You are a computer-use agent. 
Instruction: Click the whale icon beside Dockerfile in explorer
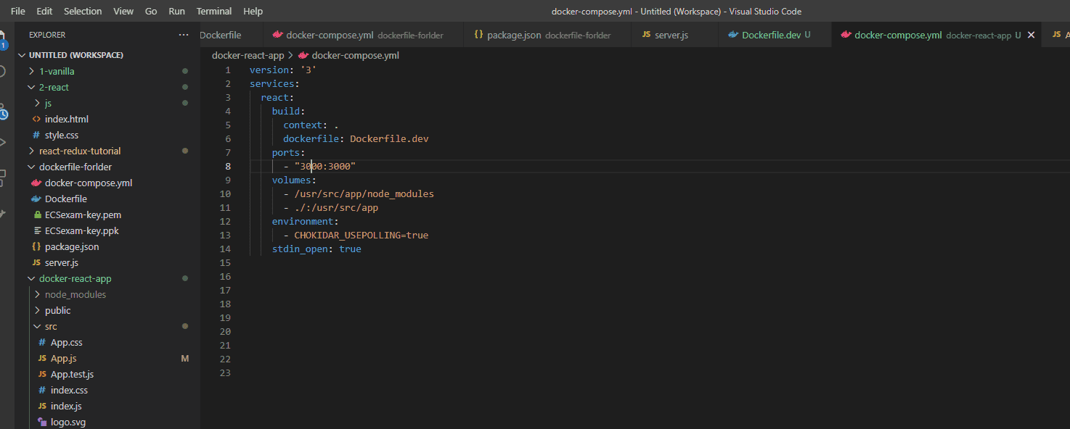click(37, 199)
